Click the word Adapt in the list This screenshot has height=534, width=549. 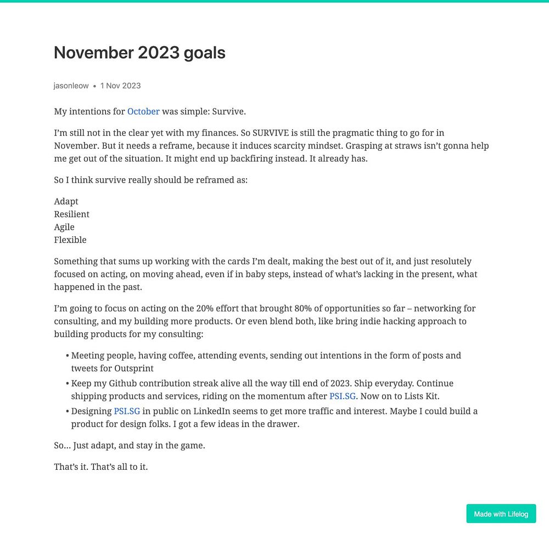coord(66,201)
